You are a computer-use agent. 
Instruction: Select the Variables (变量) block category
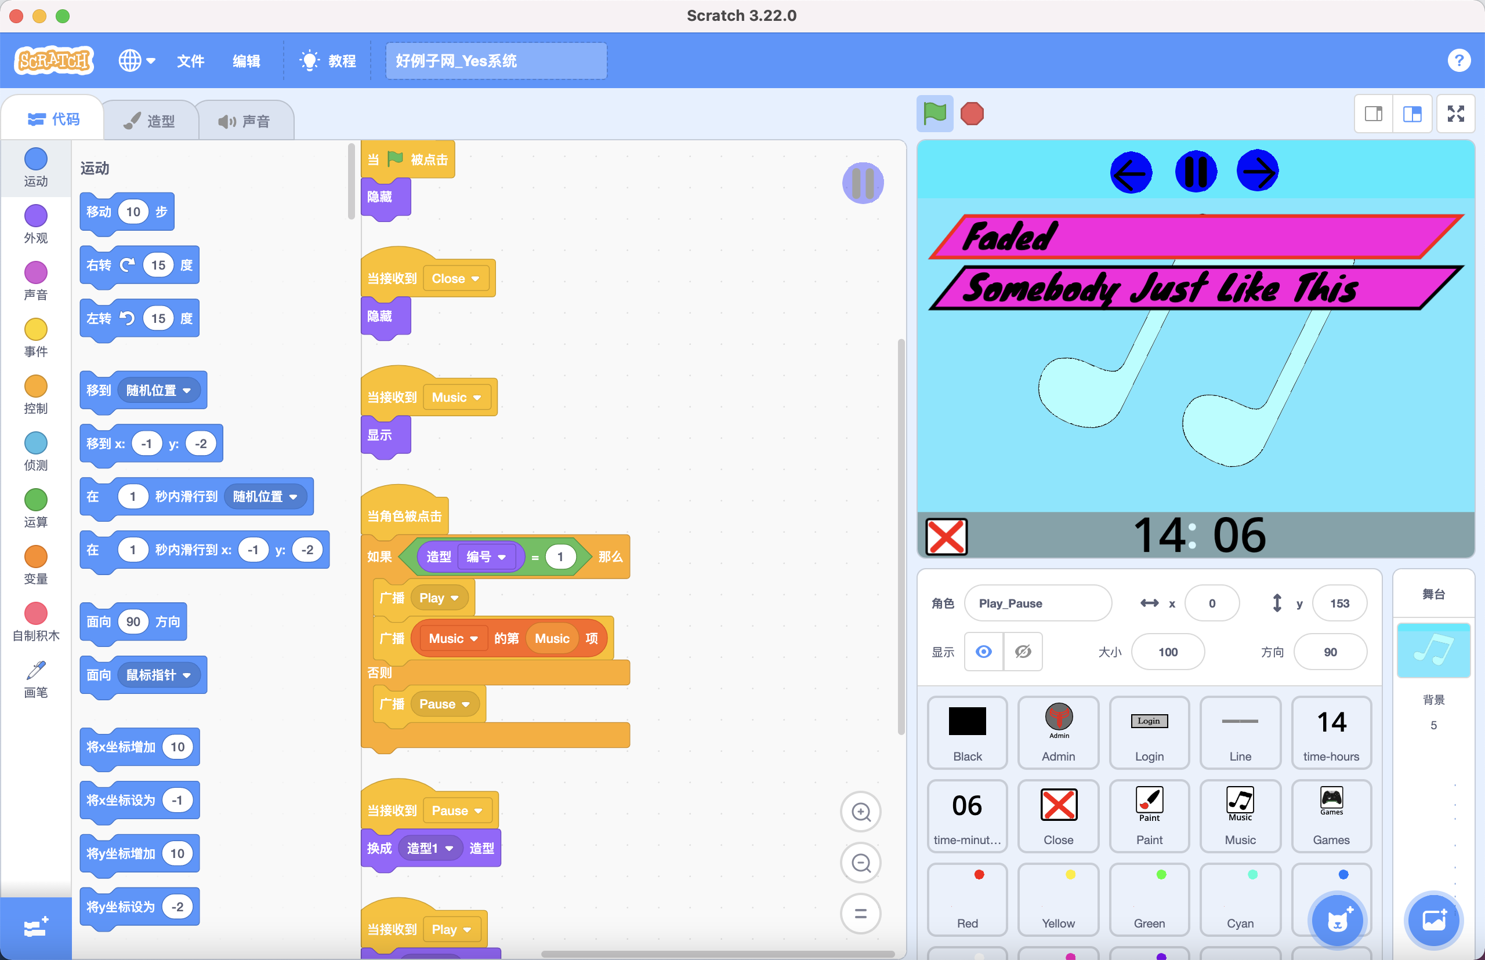[35, 564]
